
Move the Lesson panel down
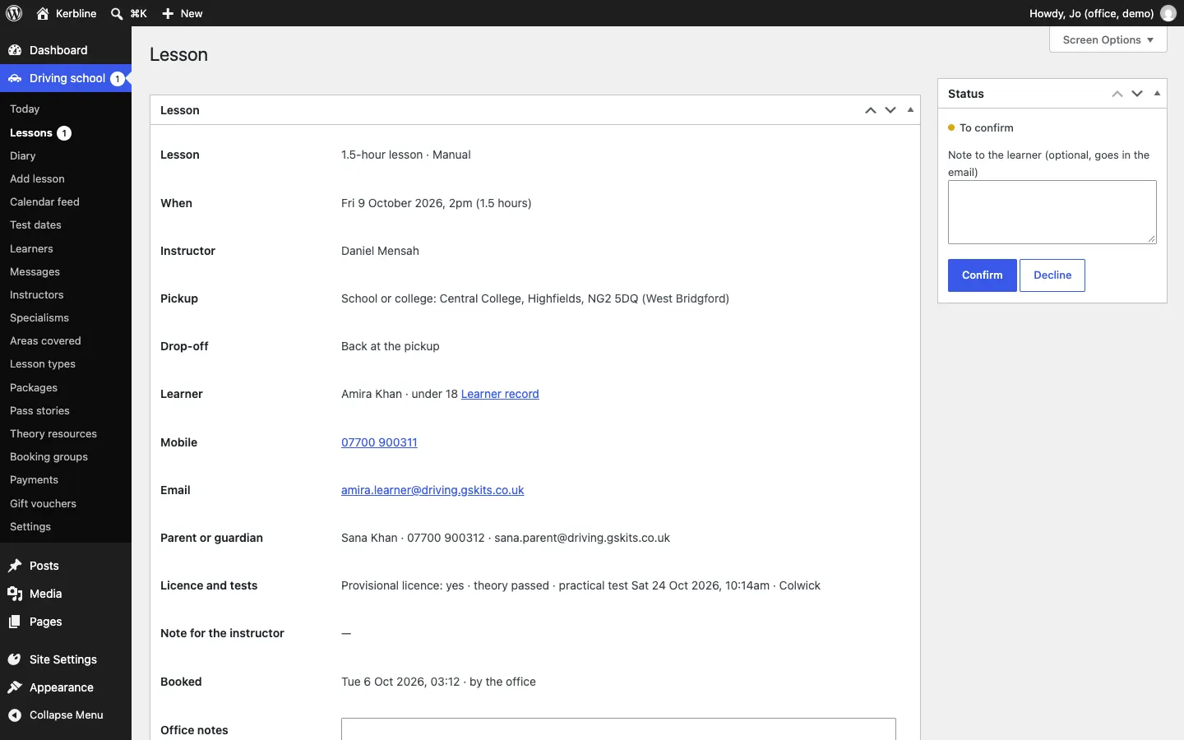(890, 110)
